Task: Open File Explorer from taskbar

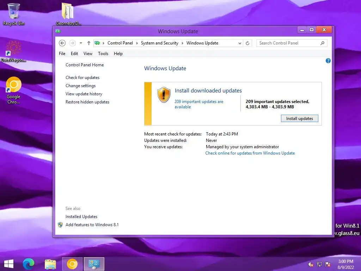Action: (x=50, y=264)
